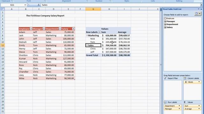Select the Nick row label in pivot table
Viewport: 204px width, 114px height.
tap(93, 39)
